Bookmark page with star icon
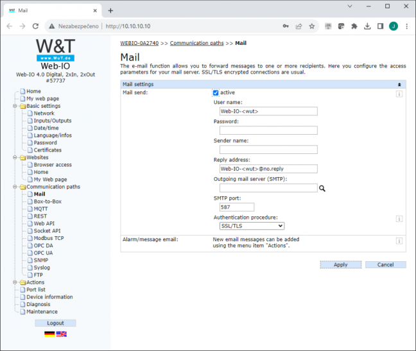Viewport: 416px width, 351px height. 312,26
